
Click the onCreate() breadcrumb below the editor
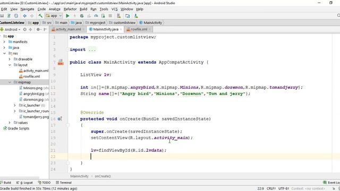103,176
